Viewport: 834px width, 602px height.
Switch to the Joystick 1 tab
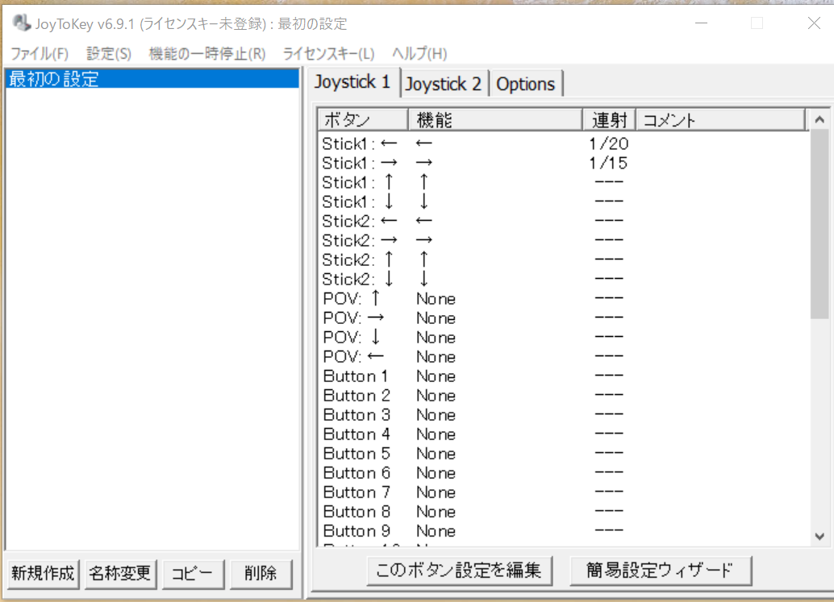coord(352,82)
